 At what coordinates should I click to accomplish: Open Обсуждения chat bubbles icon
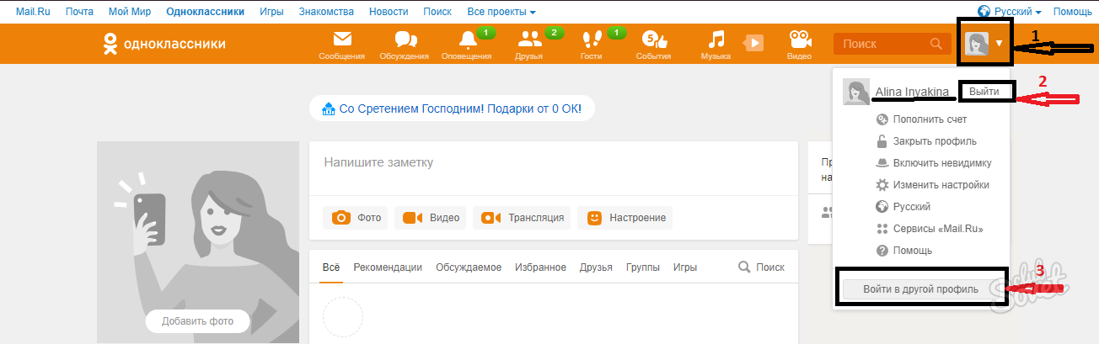[x=406, y=40]
